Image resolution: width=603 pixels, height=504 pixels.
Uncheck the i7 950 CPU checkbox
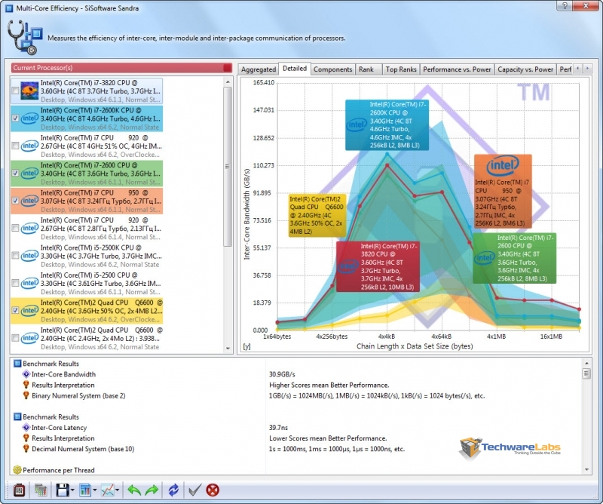[15, 201]
